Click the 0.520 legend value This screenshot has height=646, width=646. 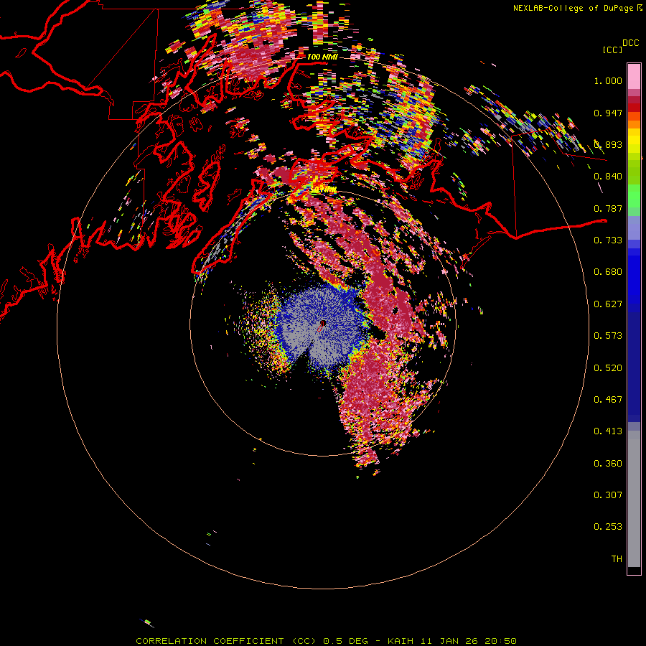coord(608,368)
